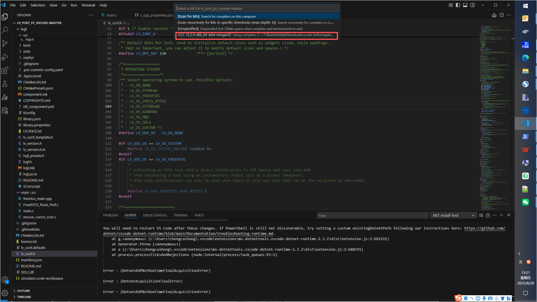537x302 pixels.
Task: Maximize the bottom panel with the chevron
Action: click(501, 215)
